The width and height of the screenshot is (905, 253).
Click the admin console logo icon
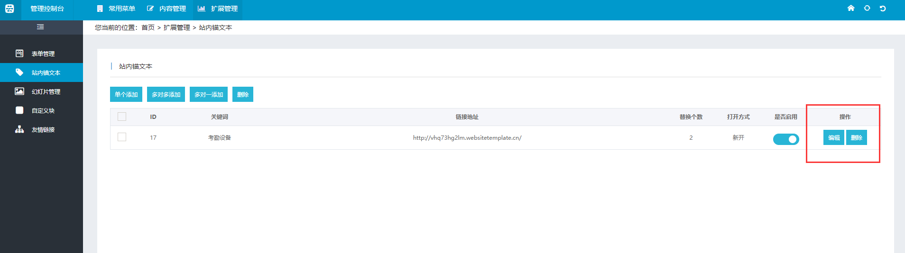coord(9,9)
